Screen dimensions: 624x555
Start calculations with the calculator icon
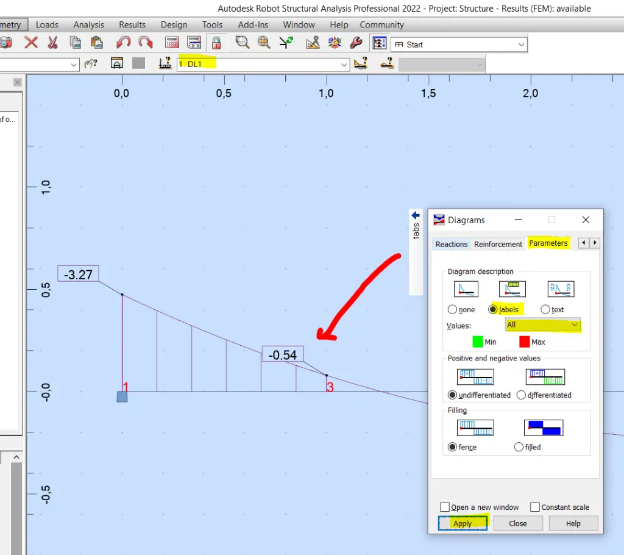(x=172, y=42)
